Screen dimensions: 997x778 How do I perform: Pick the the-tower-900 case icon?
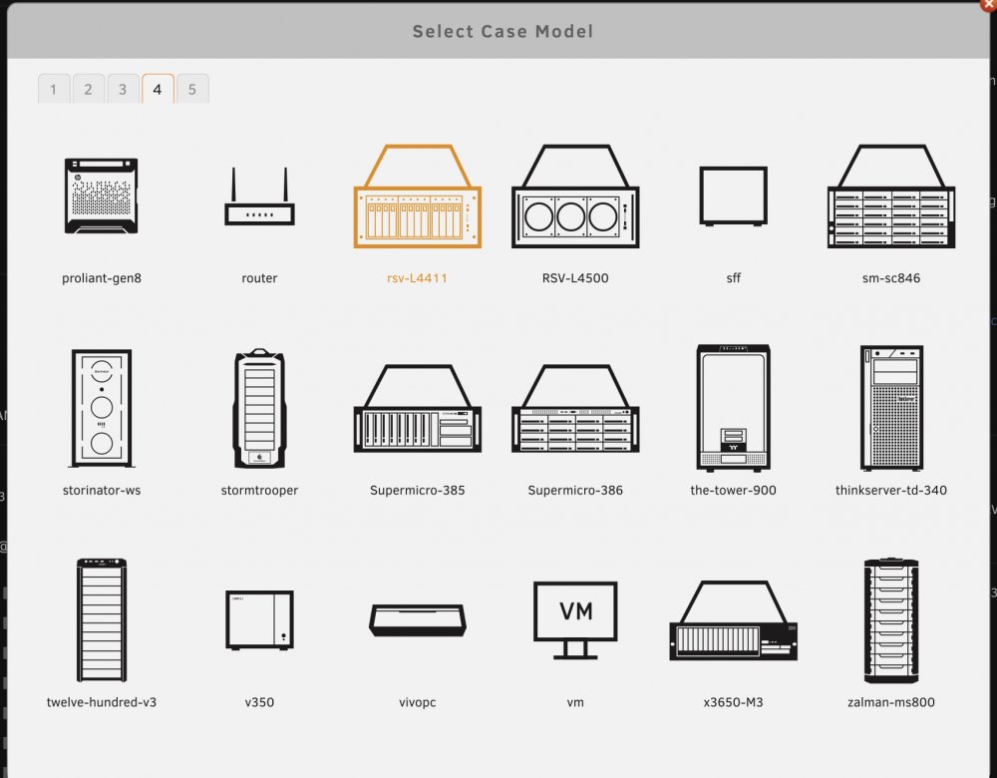tap(733, 408)
